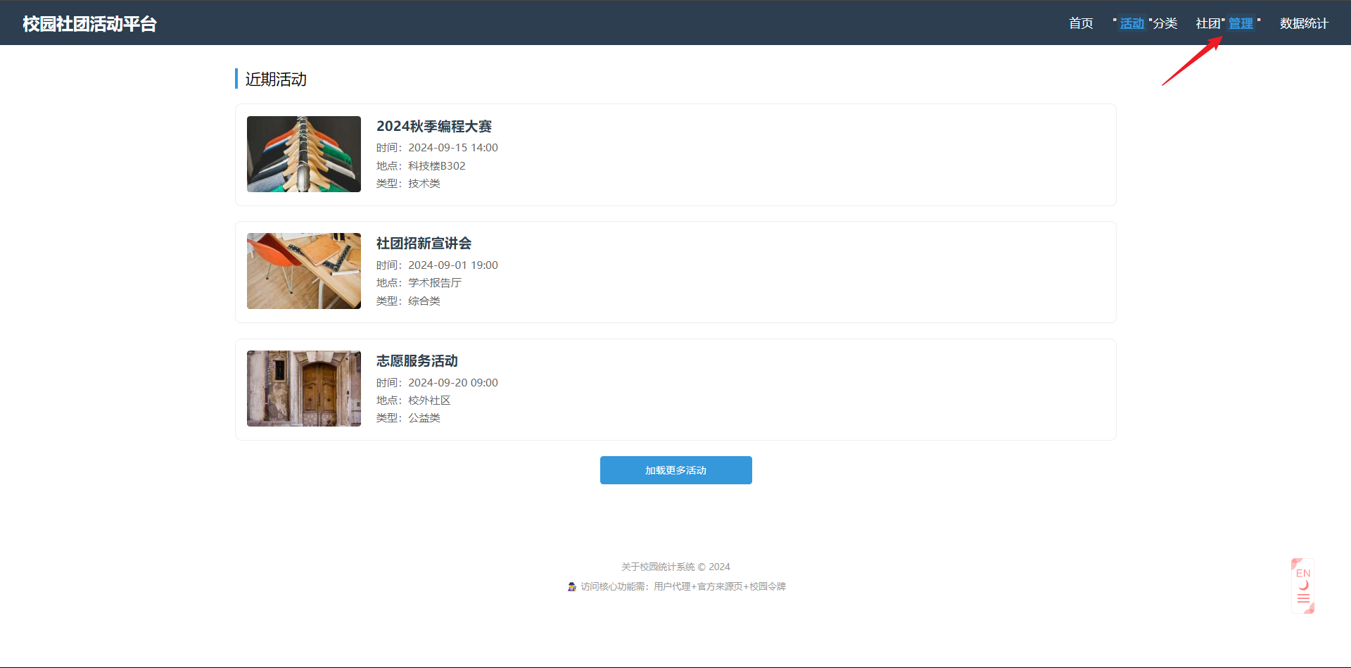Open the 社团招新宣讲会 activity title
1351x668 pixels.
[424, 244]
